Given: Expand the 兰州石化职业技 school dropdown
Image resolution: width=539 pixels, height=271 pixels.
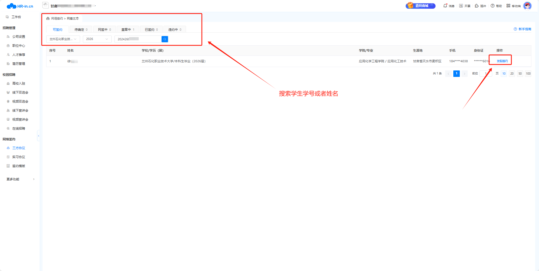Looking at the screenshot, I should [63, 39].
